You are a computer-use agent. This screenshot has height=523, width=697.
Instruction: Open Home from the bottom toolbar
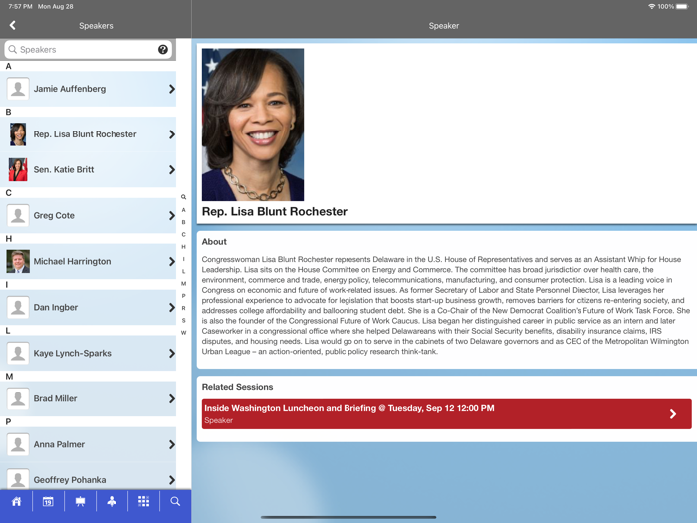[17, 502]
